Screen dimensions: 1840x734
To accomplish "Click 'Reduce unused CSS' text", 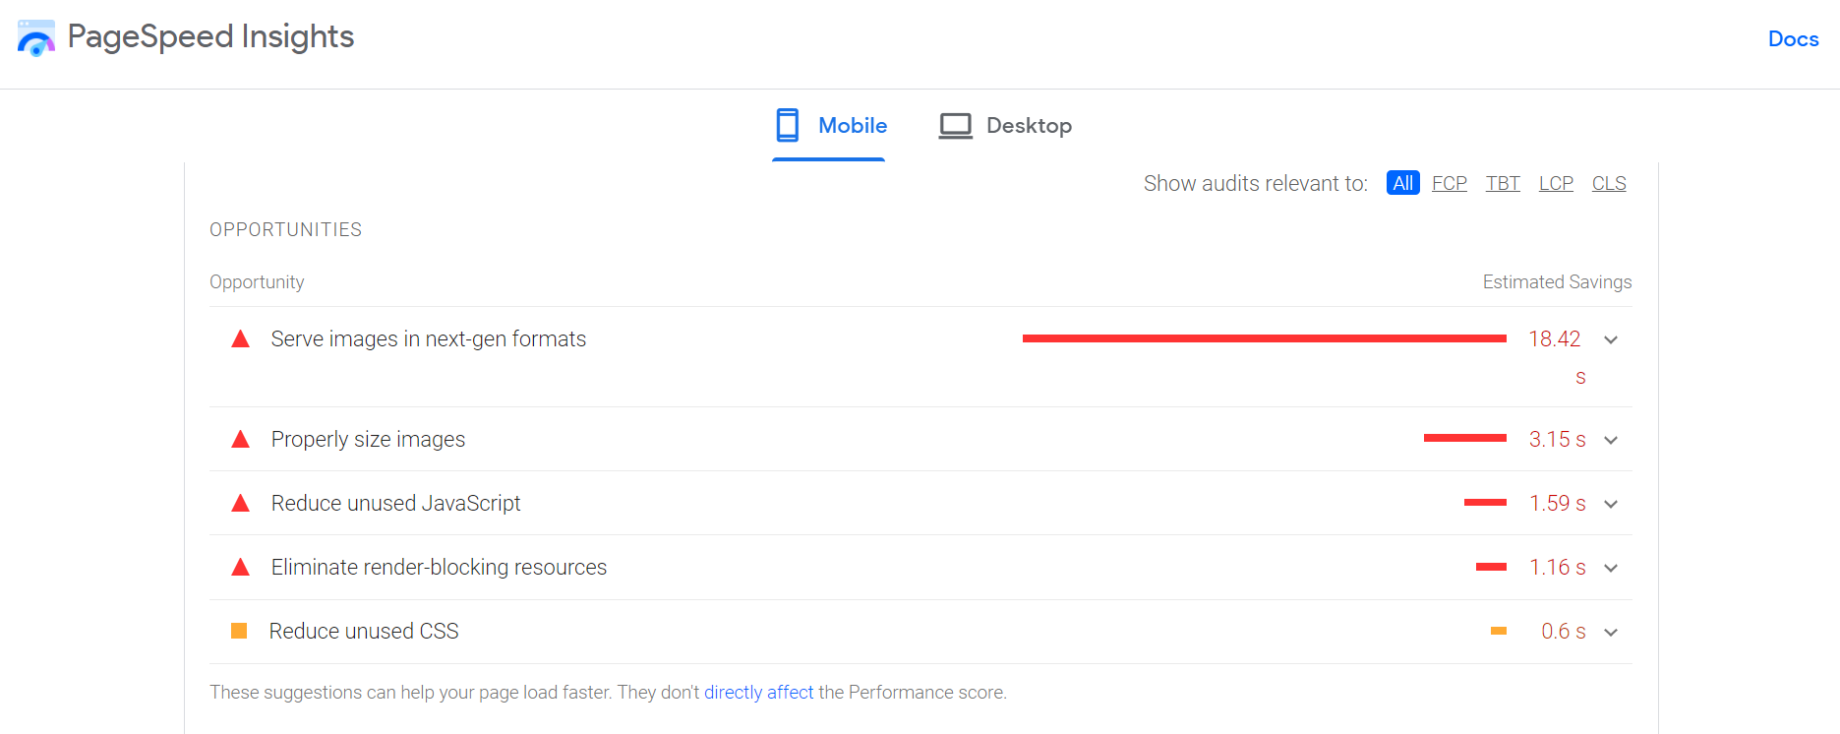I will pyautogui.click(x=364, y=631).
